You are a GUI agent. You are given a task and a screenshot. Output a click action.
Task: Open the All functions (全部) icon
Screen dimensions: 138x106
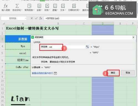(39, 6)
